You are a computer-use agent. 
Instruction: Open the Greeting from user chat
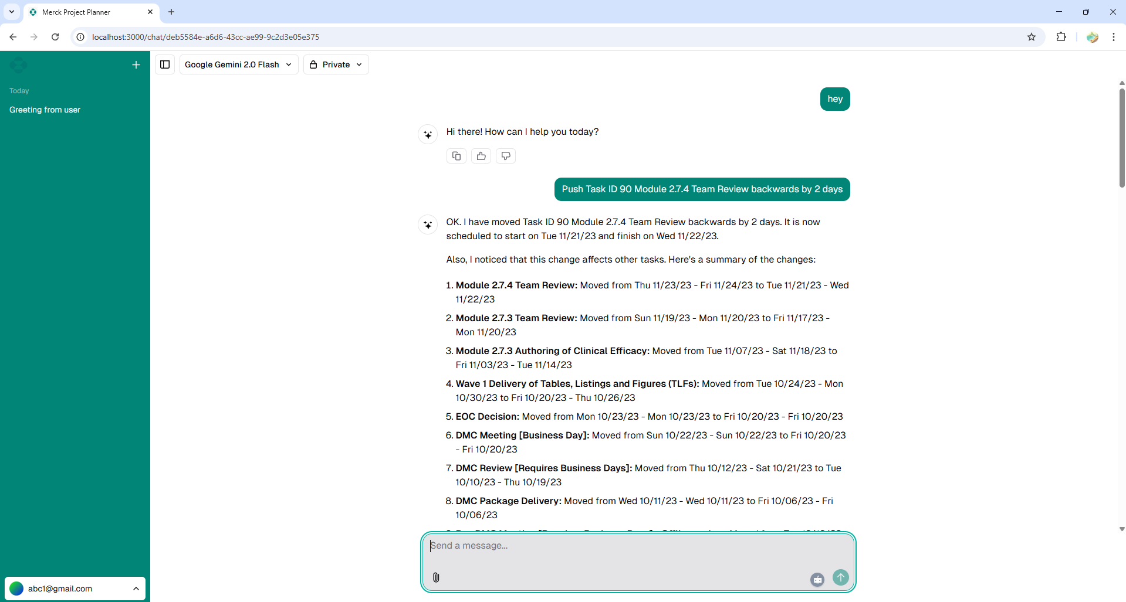point(45,110)
